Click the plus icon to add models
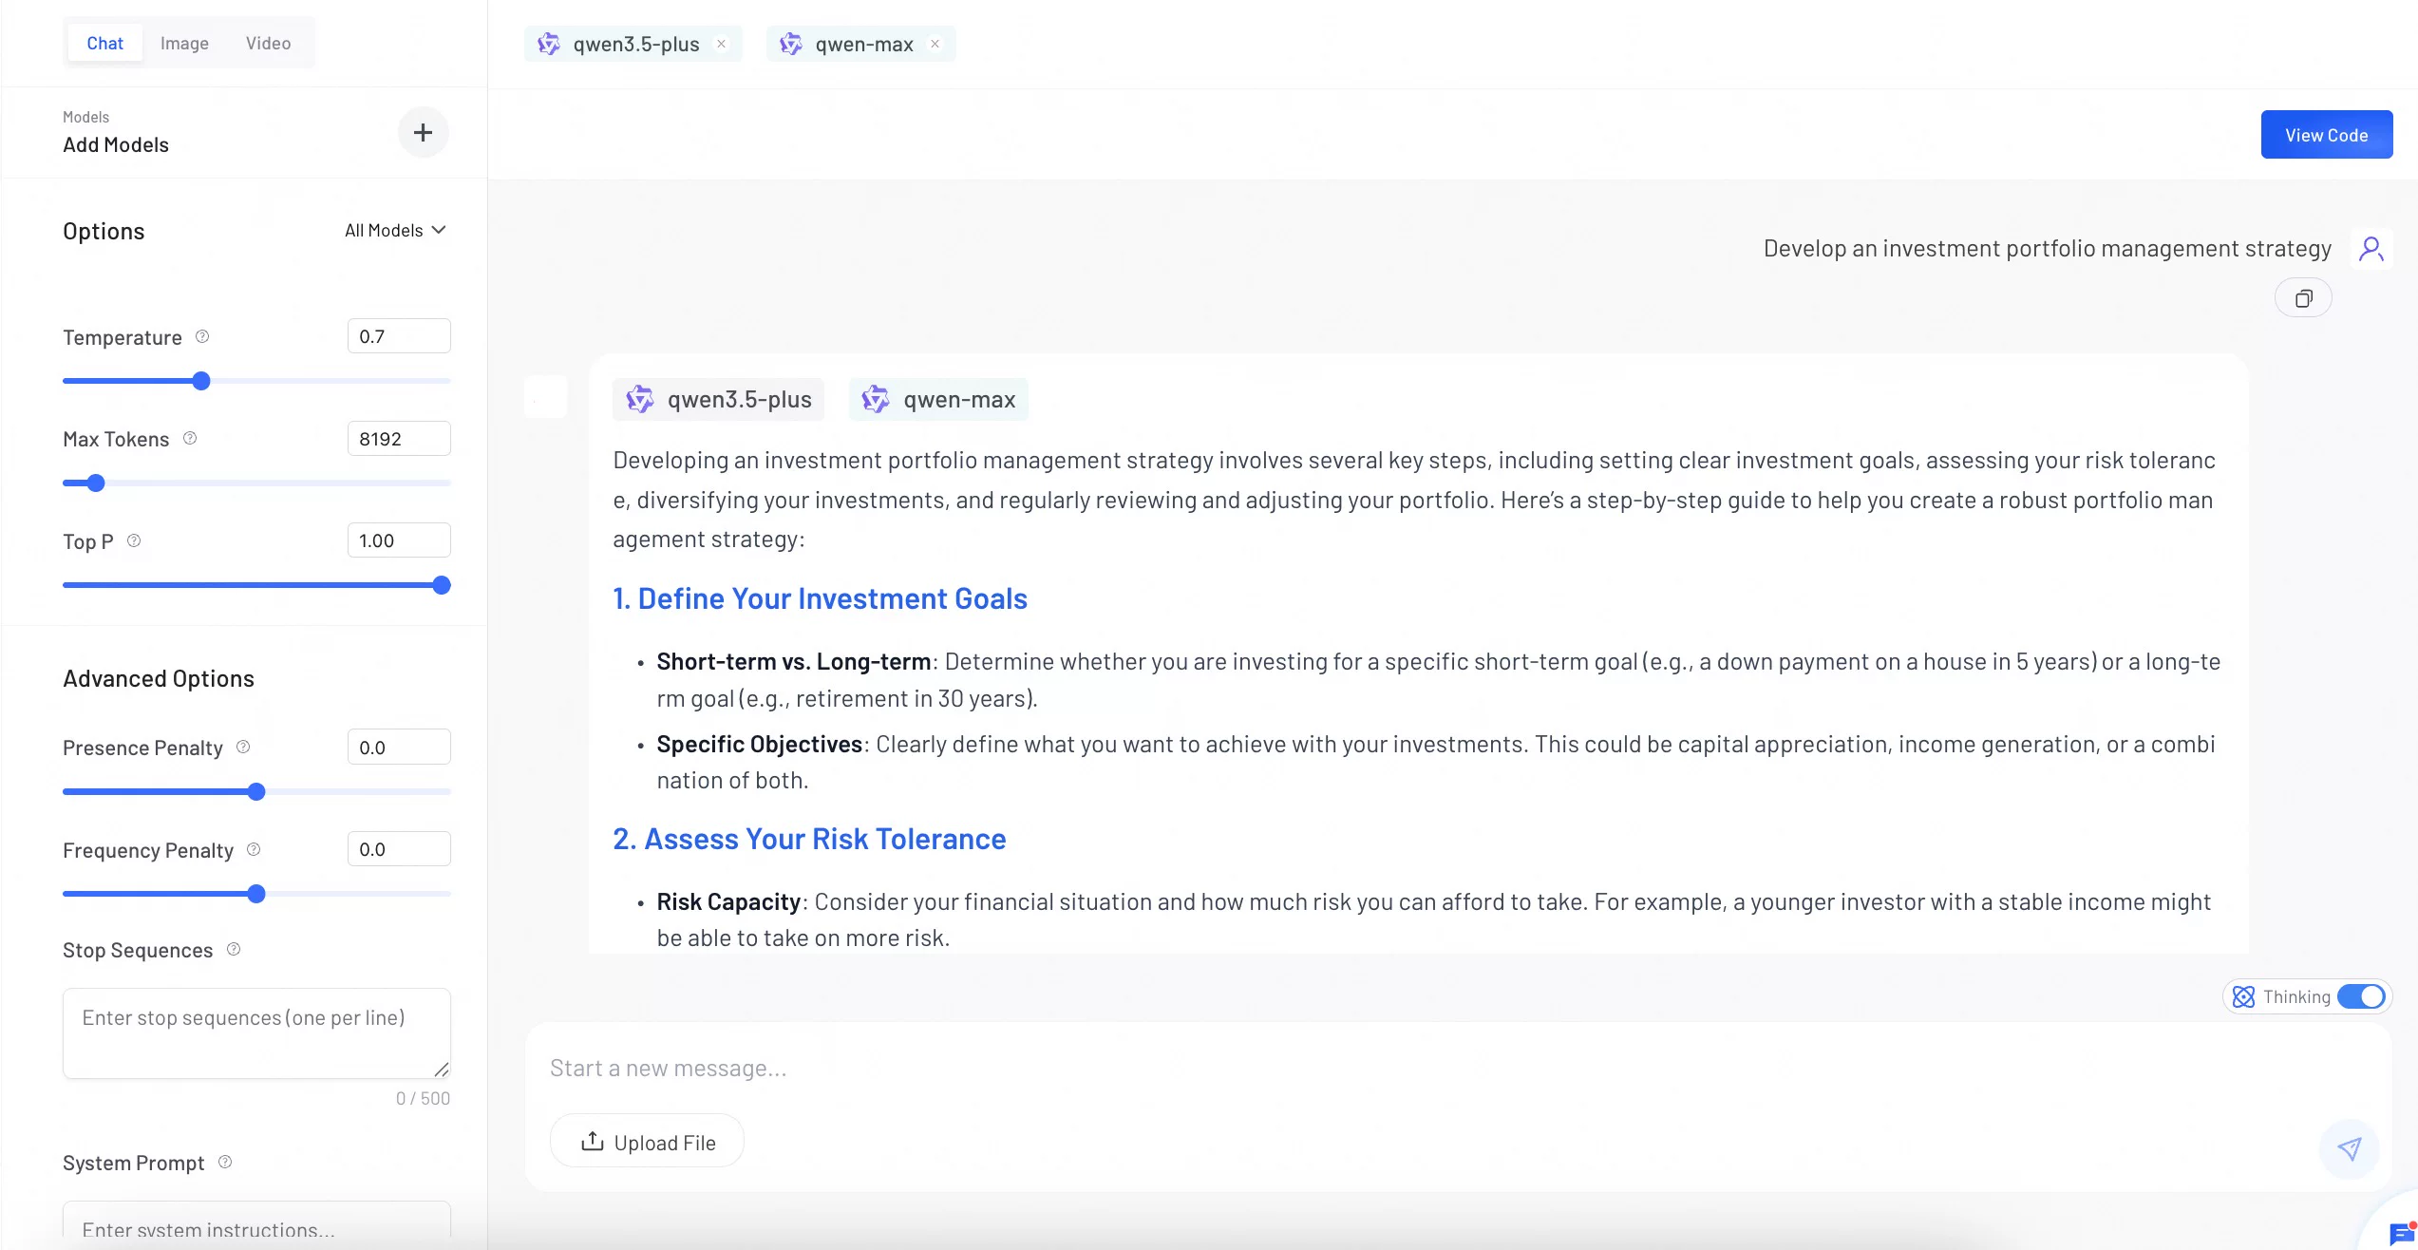 click(x=423, y=133)
